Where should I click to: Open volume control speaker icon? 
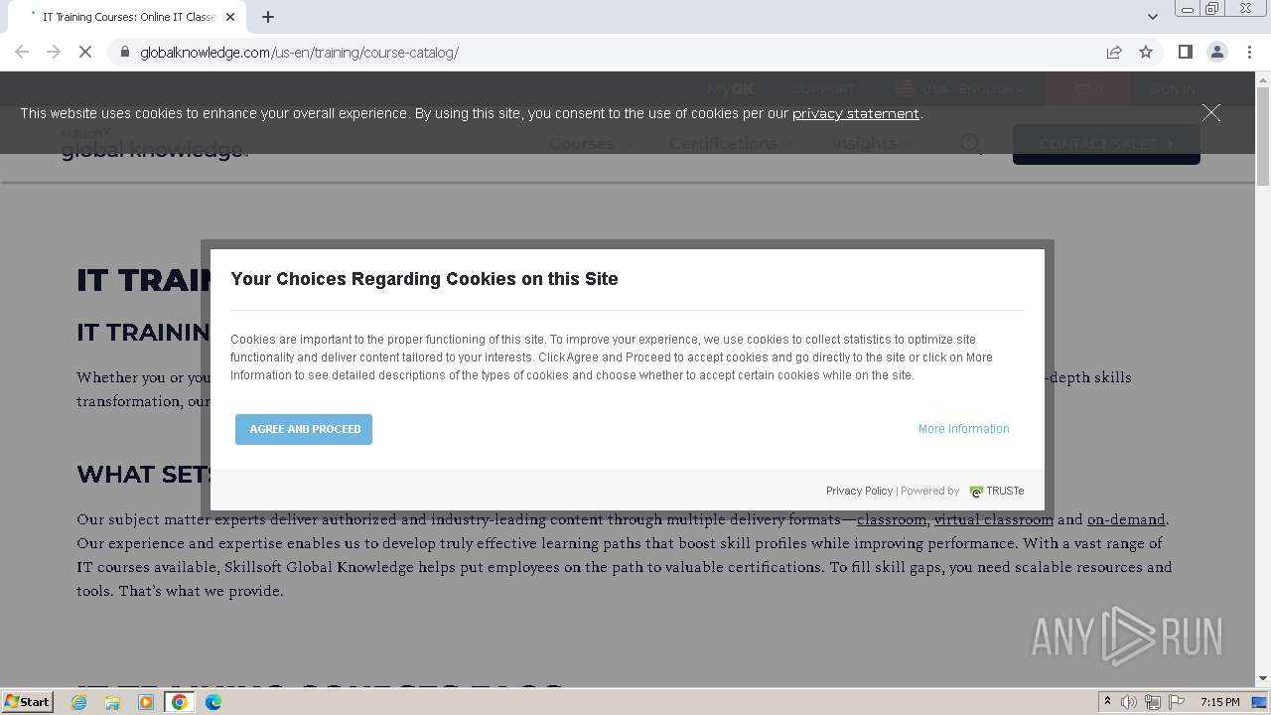[1129, 702]
